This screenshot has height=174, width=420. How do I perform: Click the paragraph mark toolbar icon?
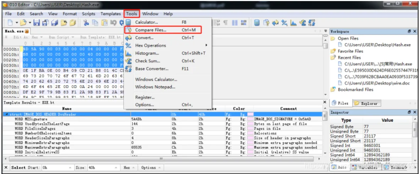(x=226, y=23)
